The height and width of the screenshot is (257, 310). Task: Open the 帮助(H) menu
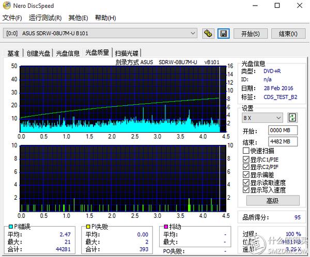coord(105,18)
